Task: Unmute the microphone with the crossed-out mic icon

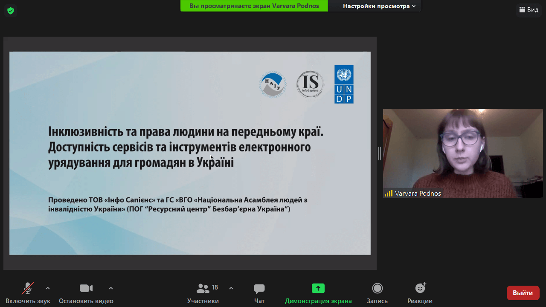Action: coord(28,289)
